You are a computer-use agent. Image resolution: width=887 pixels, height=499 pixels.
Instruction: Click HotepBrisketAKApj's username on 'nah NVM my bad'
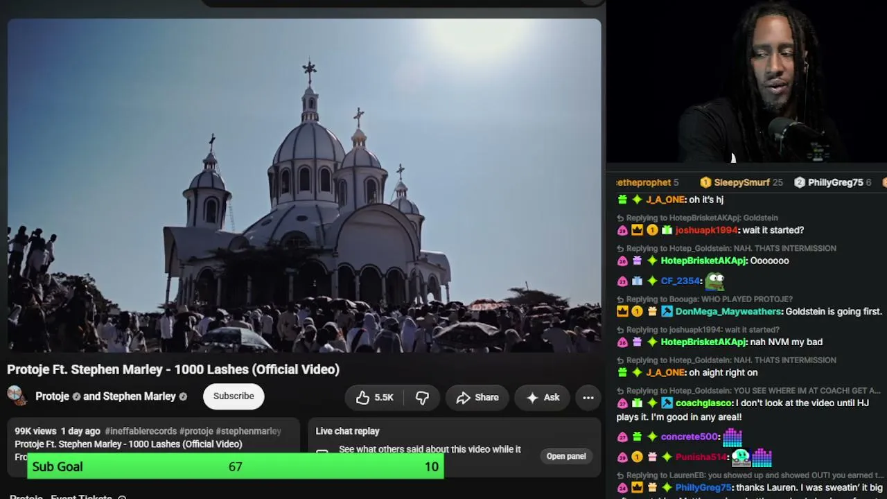pos(703,342)
